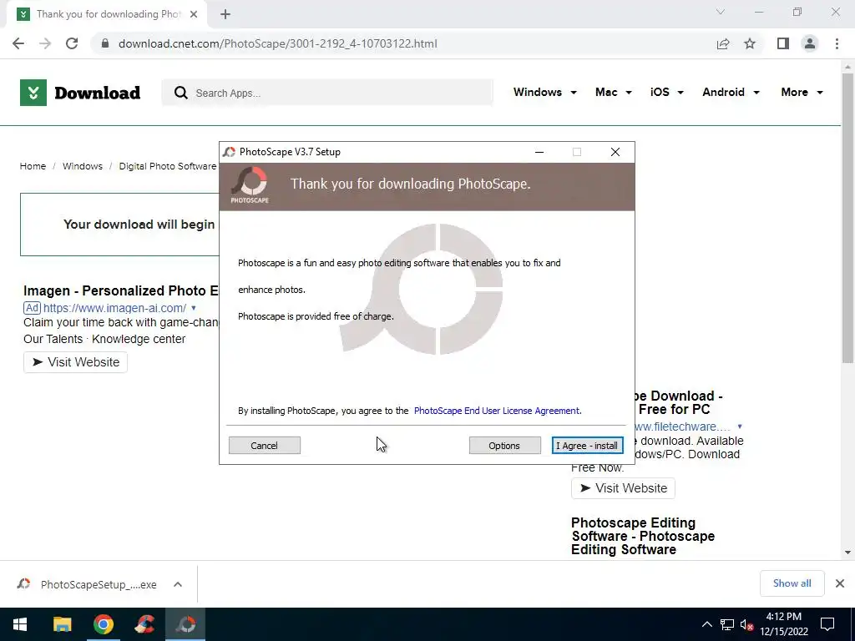Click the Chrome taskbar icon
The width and height of the screenshot is (855, 641).
(103, 624)
